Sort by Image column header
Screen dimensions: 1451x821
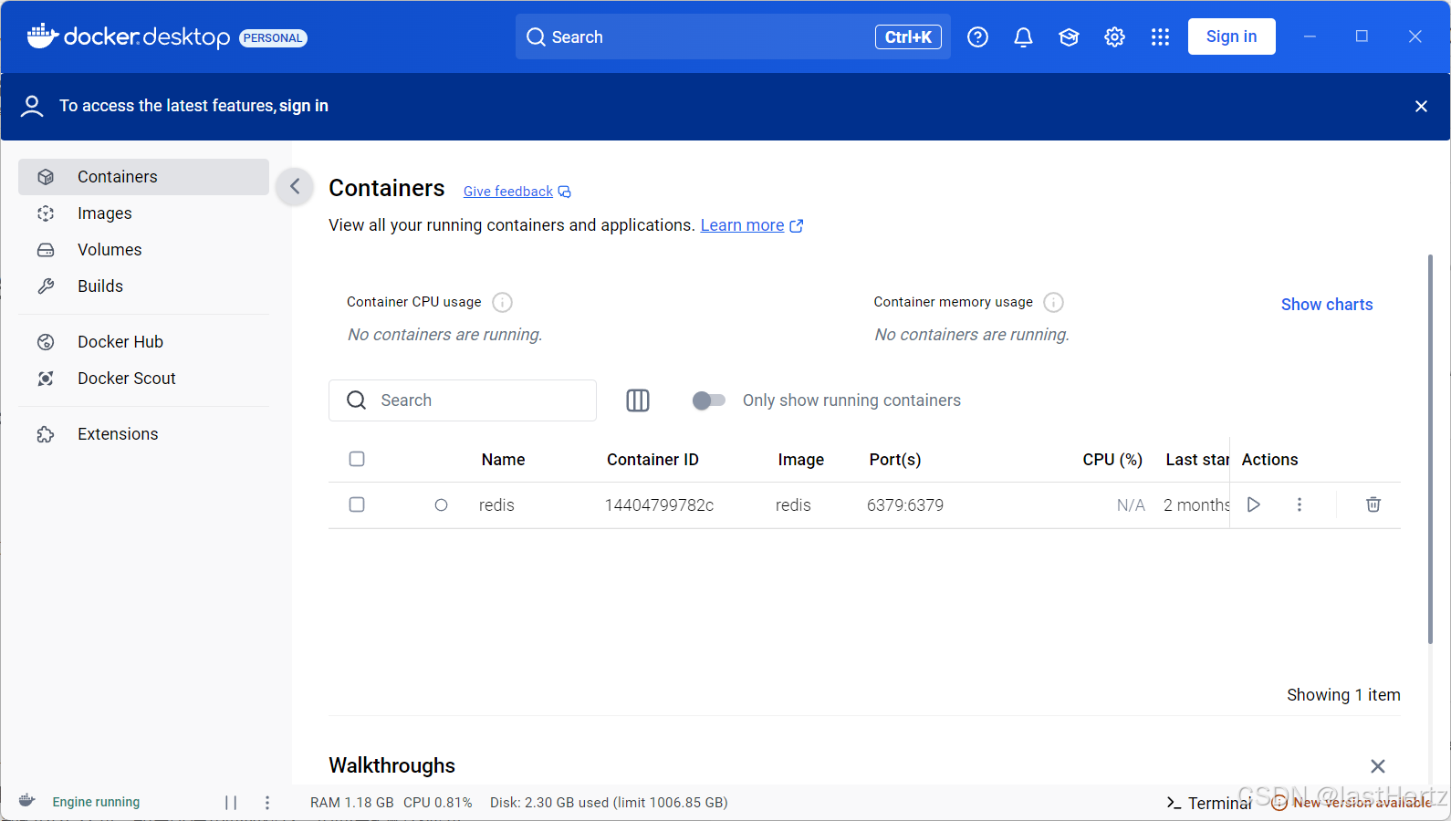[800, 460]
